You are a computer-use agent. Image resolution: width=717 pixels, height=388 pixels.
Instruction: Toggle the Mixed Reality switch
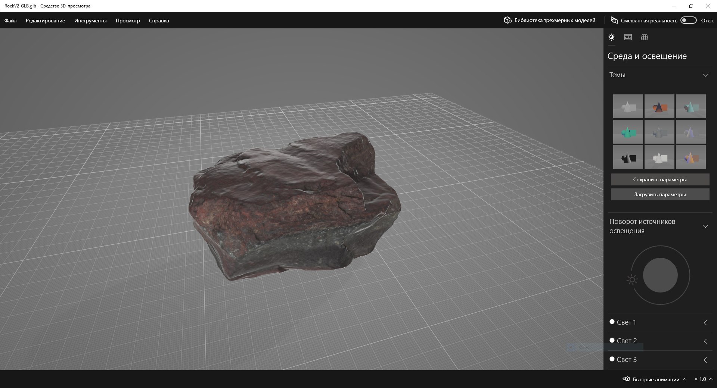[689, 20]
